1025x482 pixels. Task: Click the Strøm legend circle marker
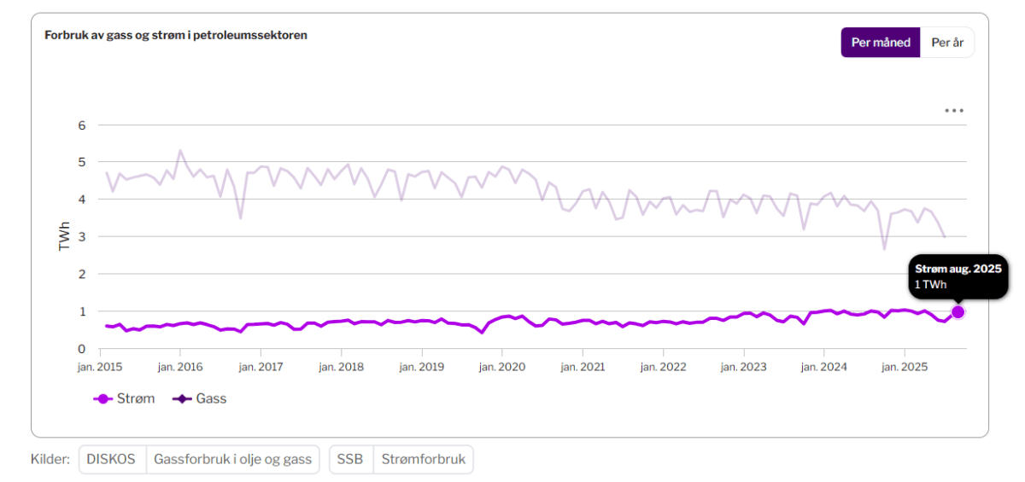click(x=103, y=398)
